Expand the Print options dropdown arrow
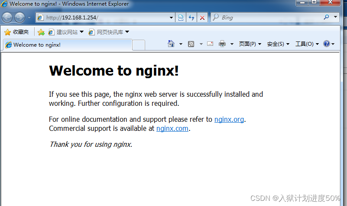Viewport: 347px width, 206px height. point(232,44)
